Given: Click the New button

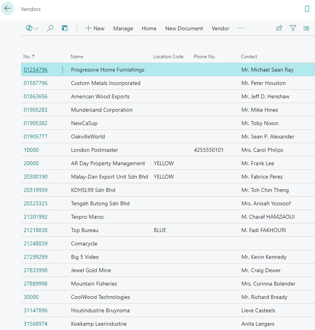Looking at the screenshot, I should [95, 28].
